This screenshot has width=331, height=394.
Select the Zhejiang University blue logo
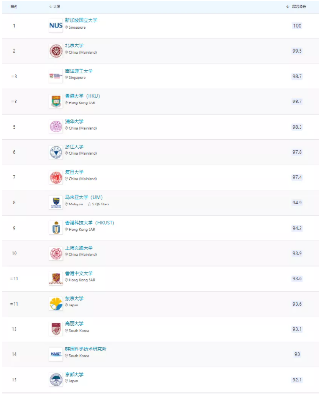click(56, 152)
